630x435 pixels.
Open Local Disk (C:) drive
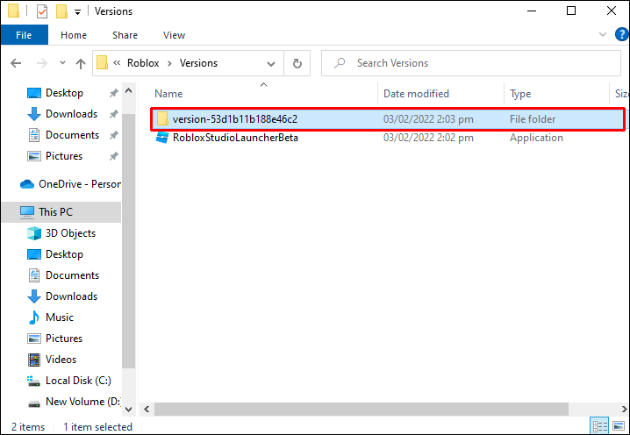click(78, 380)
